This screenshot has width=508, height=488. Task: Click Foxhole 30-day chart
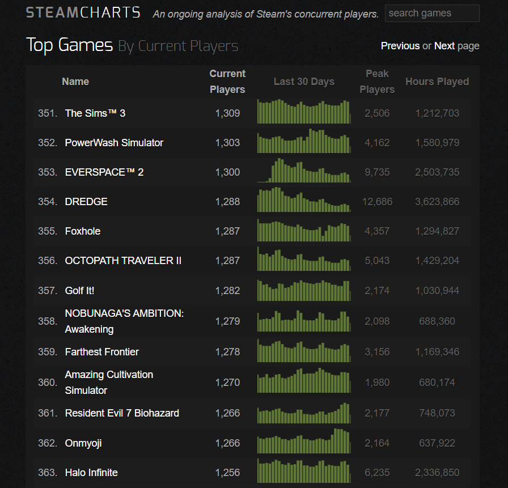point(304,230)
